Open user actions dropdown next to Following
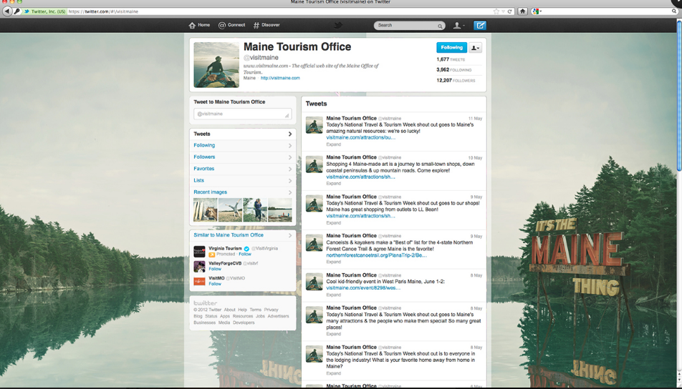This screenshot has height=389, width=682. click(x=475, y=48)
